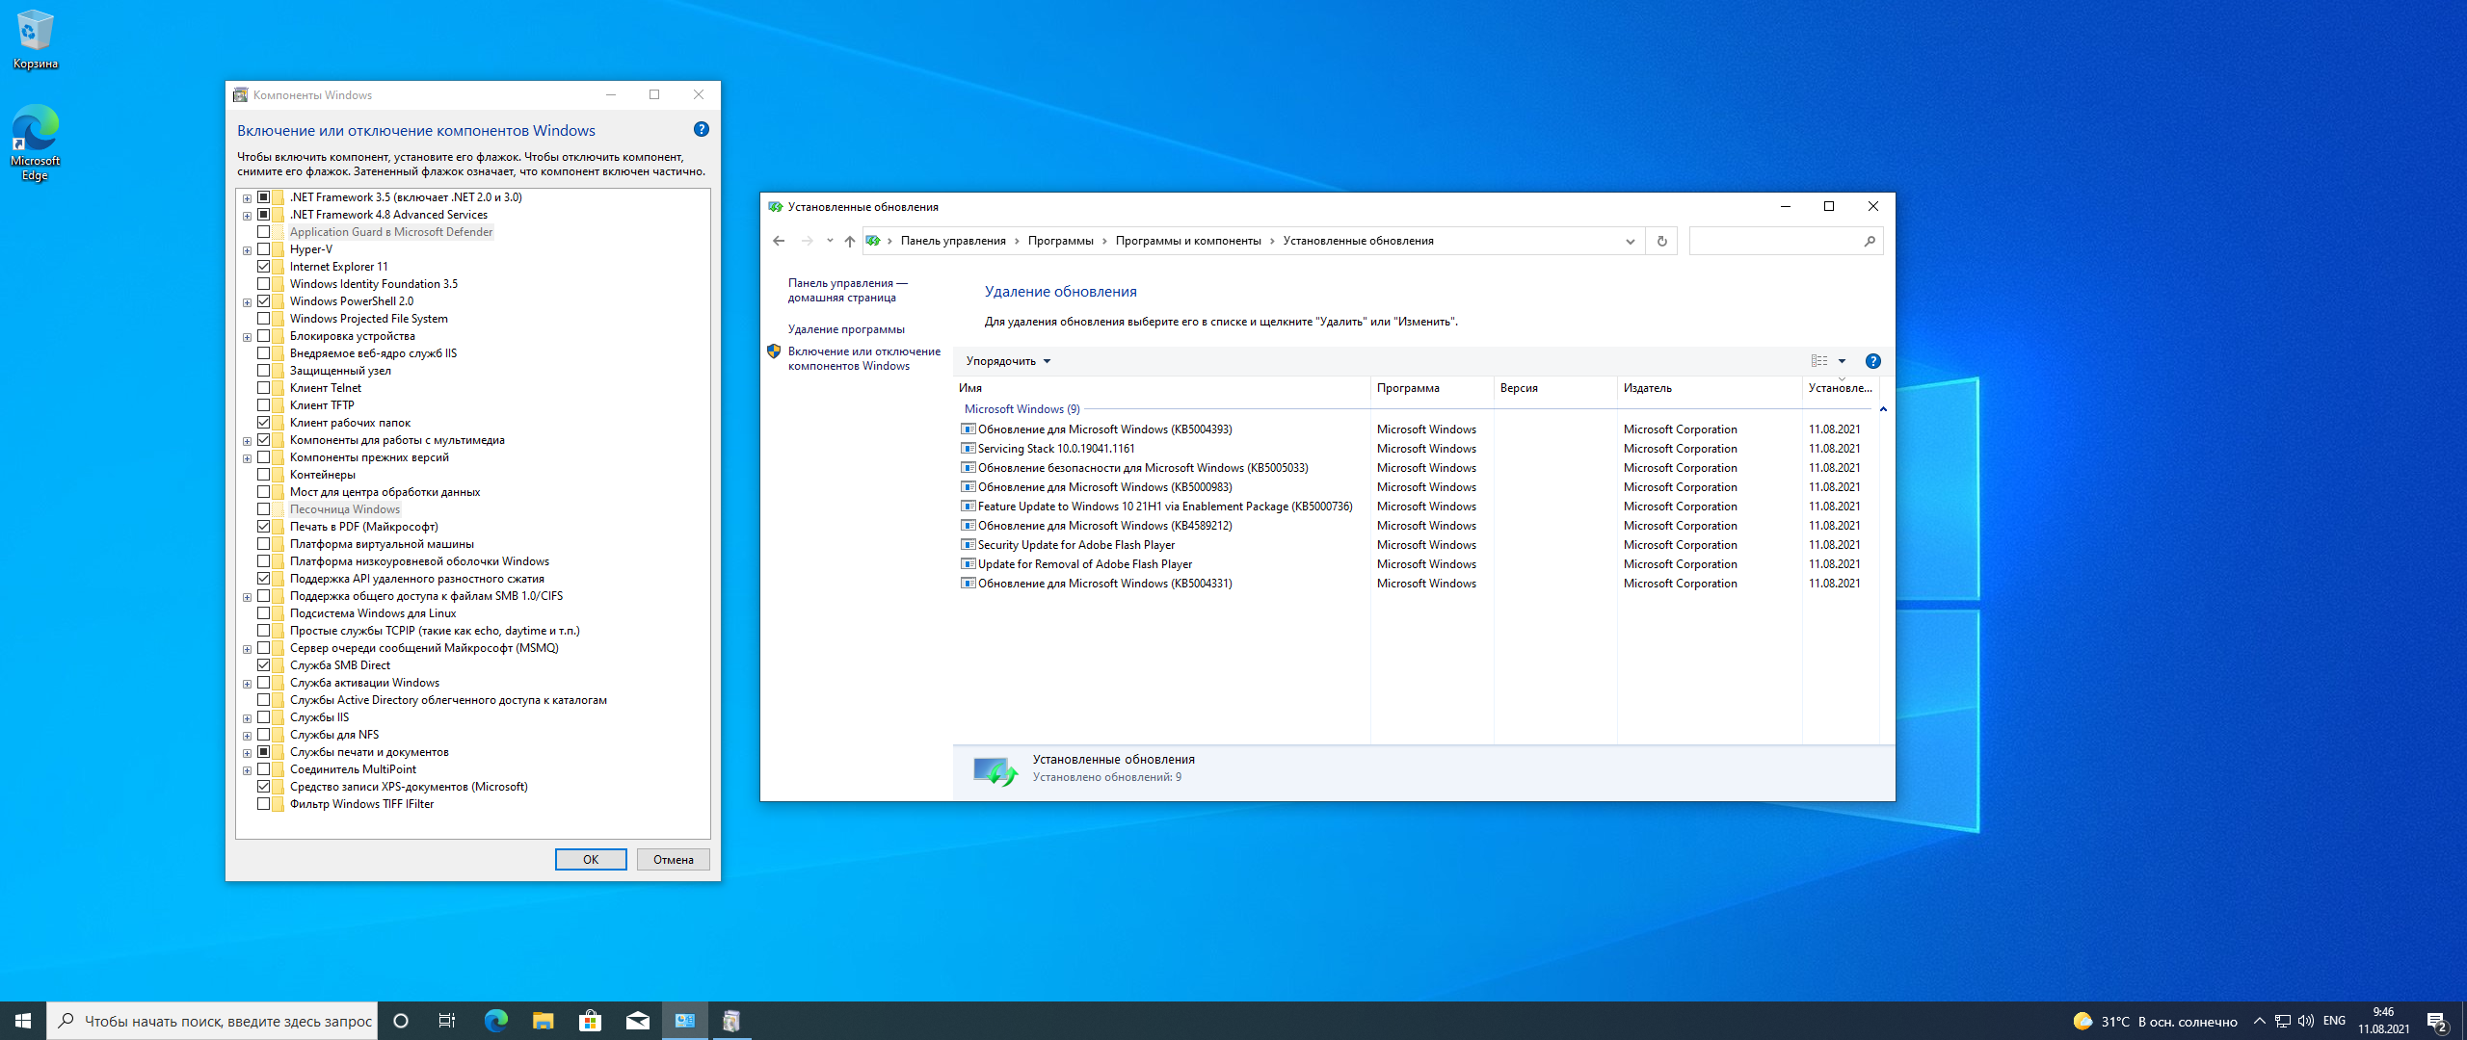Go up one level with the up arrow
Image resolution: width=2467 pixels, height=1040 pixels.
pyautogui.click(x=849, y=241)
